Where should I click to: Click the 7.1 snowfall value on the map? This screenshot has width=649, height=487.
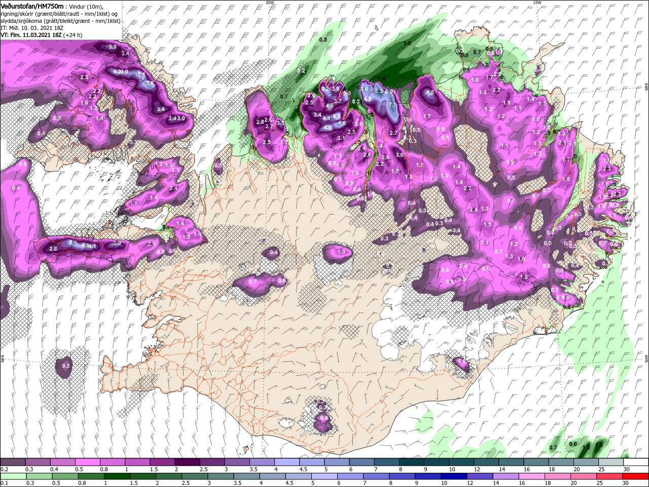391,105
